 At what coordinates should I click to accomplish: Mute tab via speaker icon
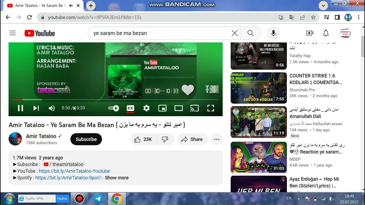pos(71,6)
